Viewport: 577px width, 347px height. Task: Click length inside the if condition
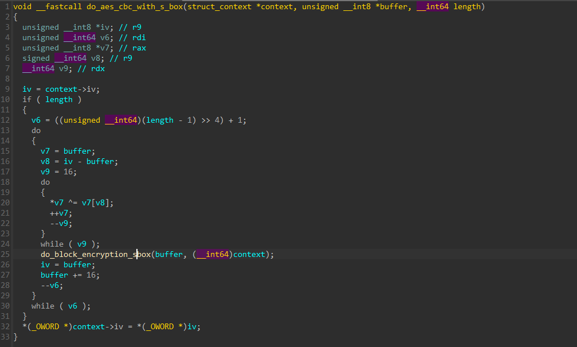(59, 99)
